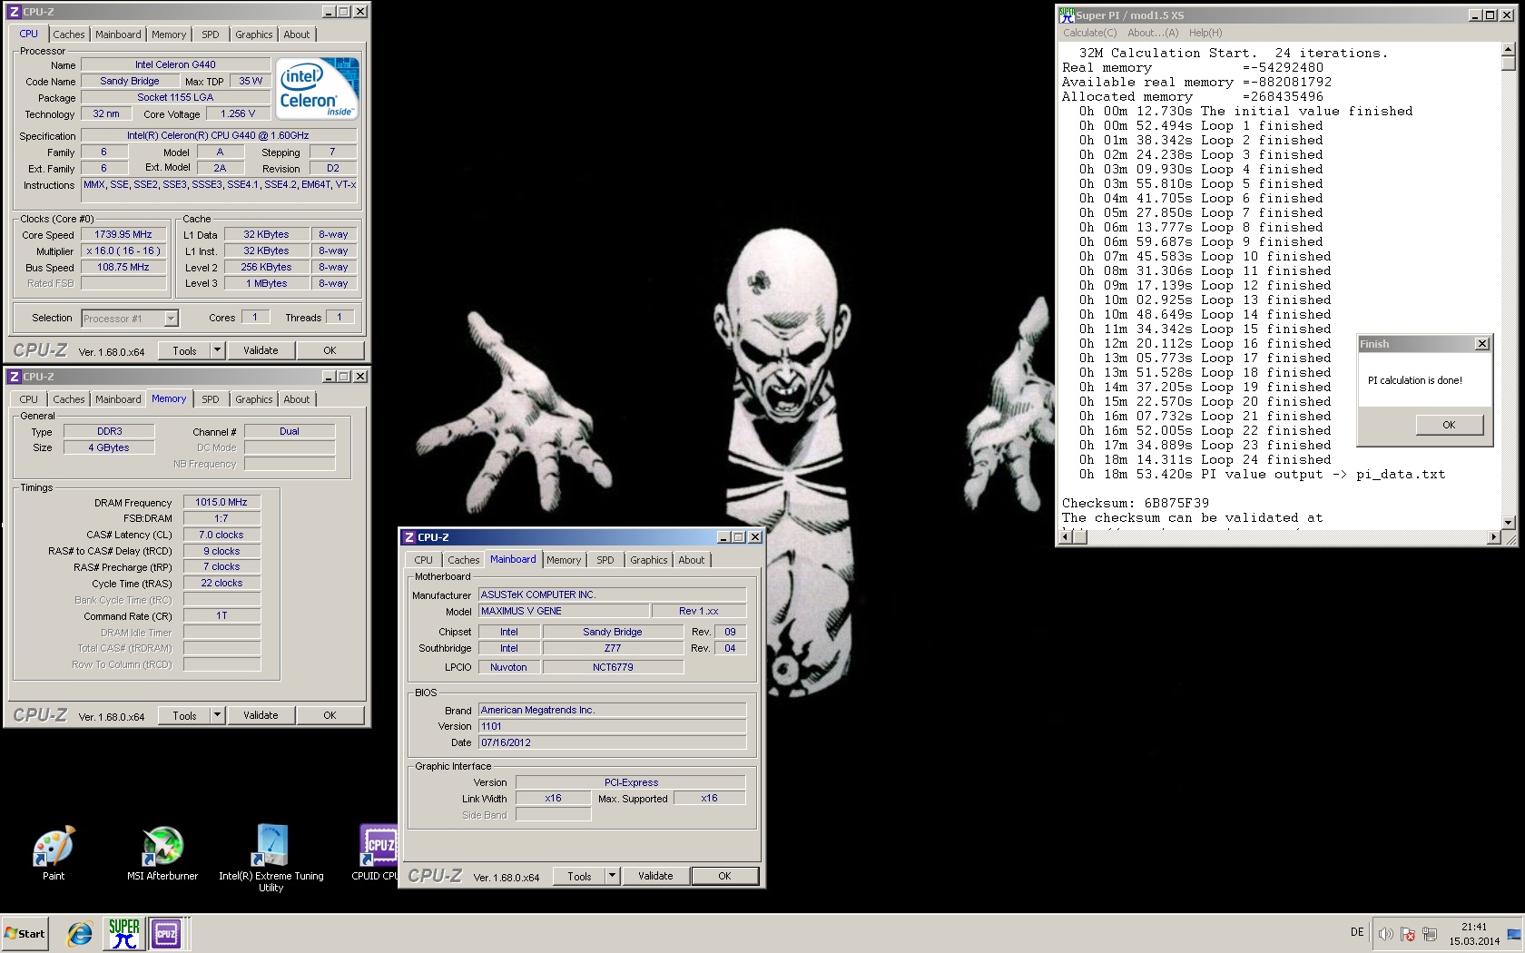Click the CPU-Z title icon of the Mainboard window
The width and height of the screenshot is (1525, 953).
point(409,537)
